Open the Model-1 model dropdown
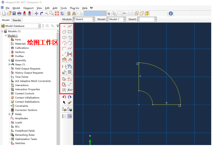Screen dimensions: 212x147 tap(116, 20)
